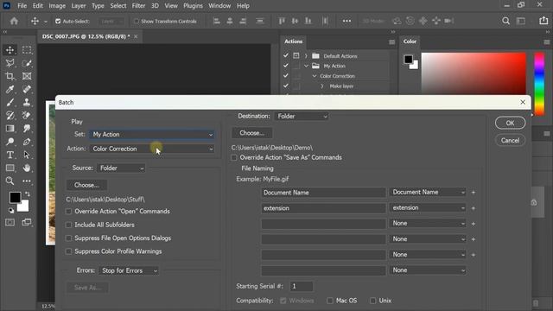
Task: Check Suppress Color Profile Warnings
Action: (69, 251)
